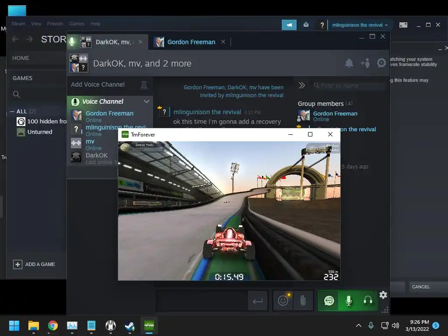Select Gordon Freeman in the voice channel list
Screen dimensions: 448x336
click(x=109, y=116)
